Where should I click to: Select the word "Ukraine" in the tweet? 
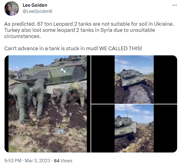[164, 24]
